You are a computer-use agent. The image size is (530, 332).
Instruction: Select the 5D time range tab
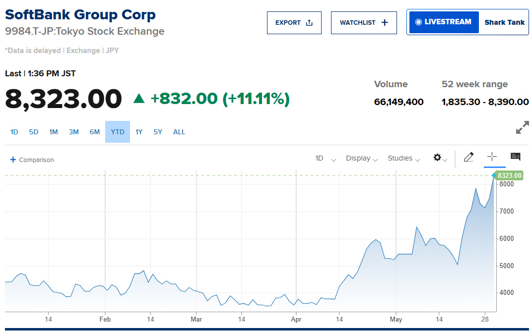tap(33, 132)
